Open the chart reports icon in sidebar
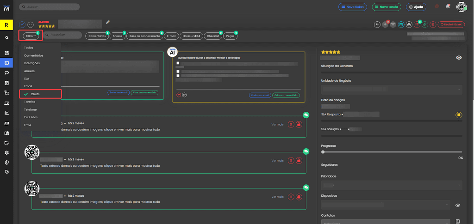 click(x=6, y=113)
